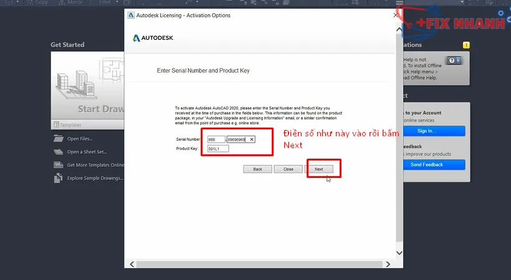Click Explore Sample Drawings link
This screenshot has width=511, height=280.
pyautogui.click(x=95, y=178)
